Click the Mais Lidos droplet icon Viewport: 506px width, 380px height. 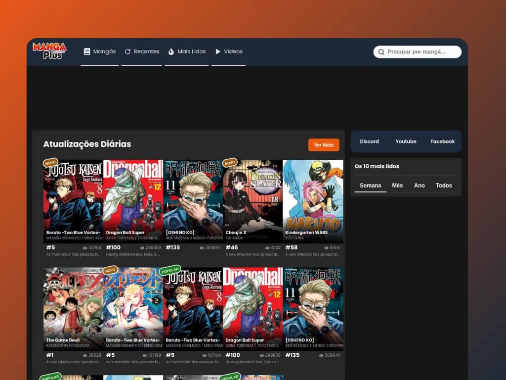tap(170, 51)
